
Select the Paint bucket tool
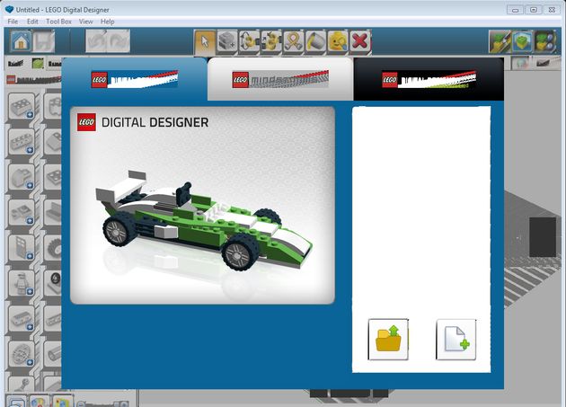click(316, 42)
